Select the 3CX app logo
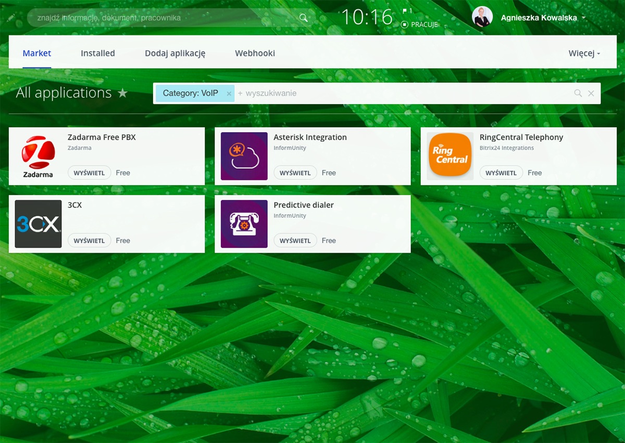Image resolution: width=625 pixels, height=443 pixels. pyautogui.click(x=38, y=224)
